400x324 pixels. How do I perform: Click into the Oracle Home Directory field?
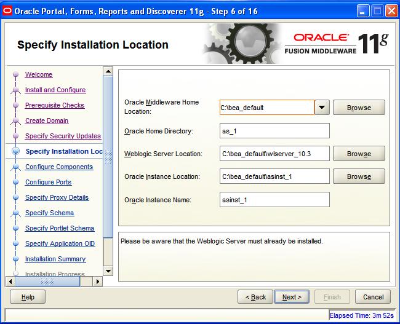274,131
